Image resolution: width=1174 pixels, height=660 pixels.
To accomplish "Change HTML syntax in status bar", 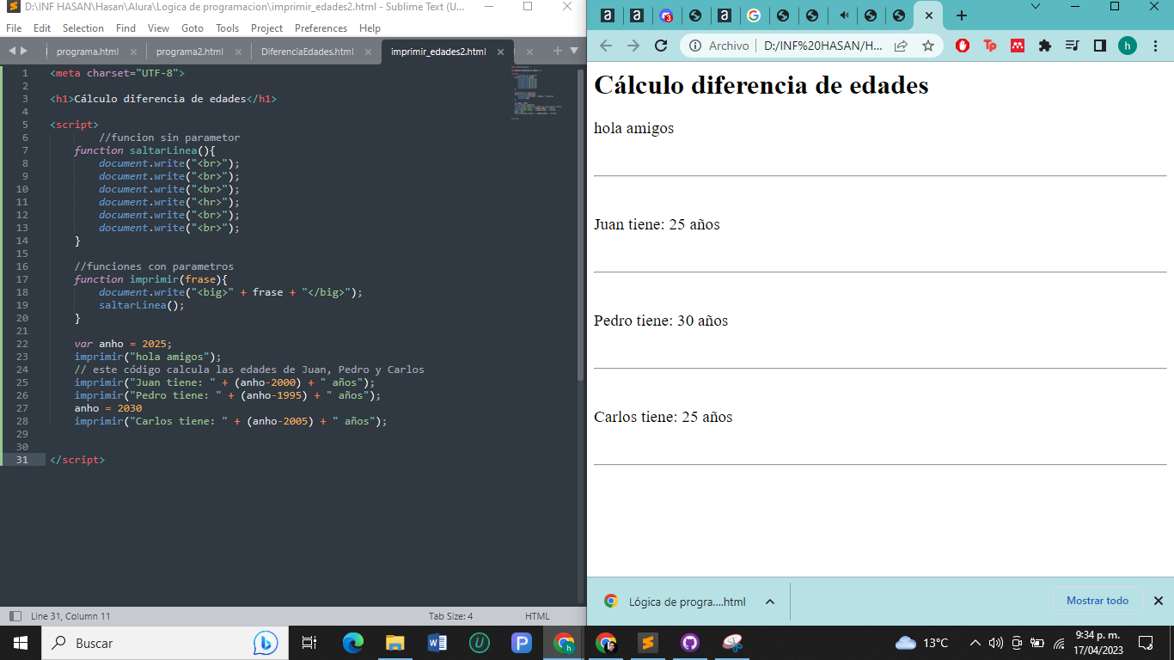I will point(537,616).
